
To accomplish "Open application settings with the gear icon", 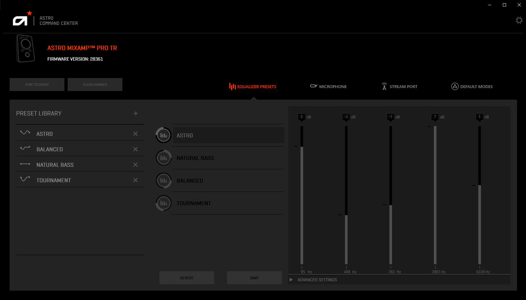I will [519, 20].
